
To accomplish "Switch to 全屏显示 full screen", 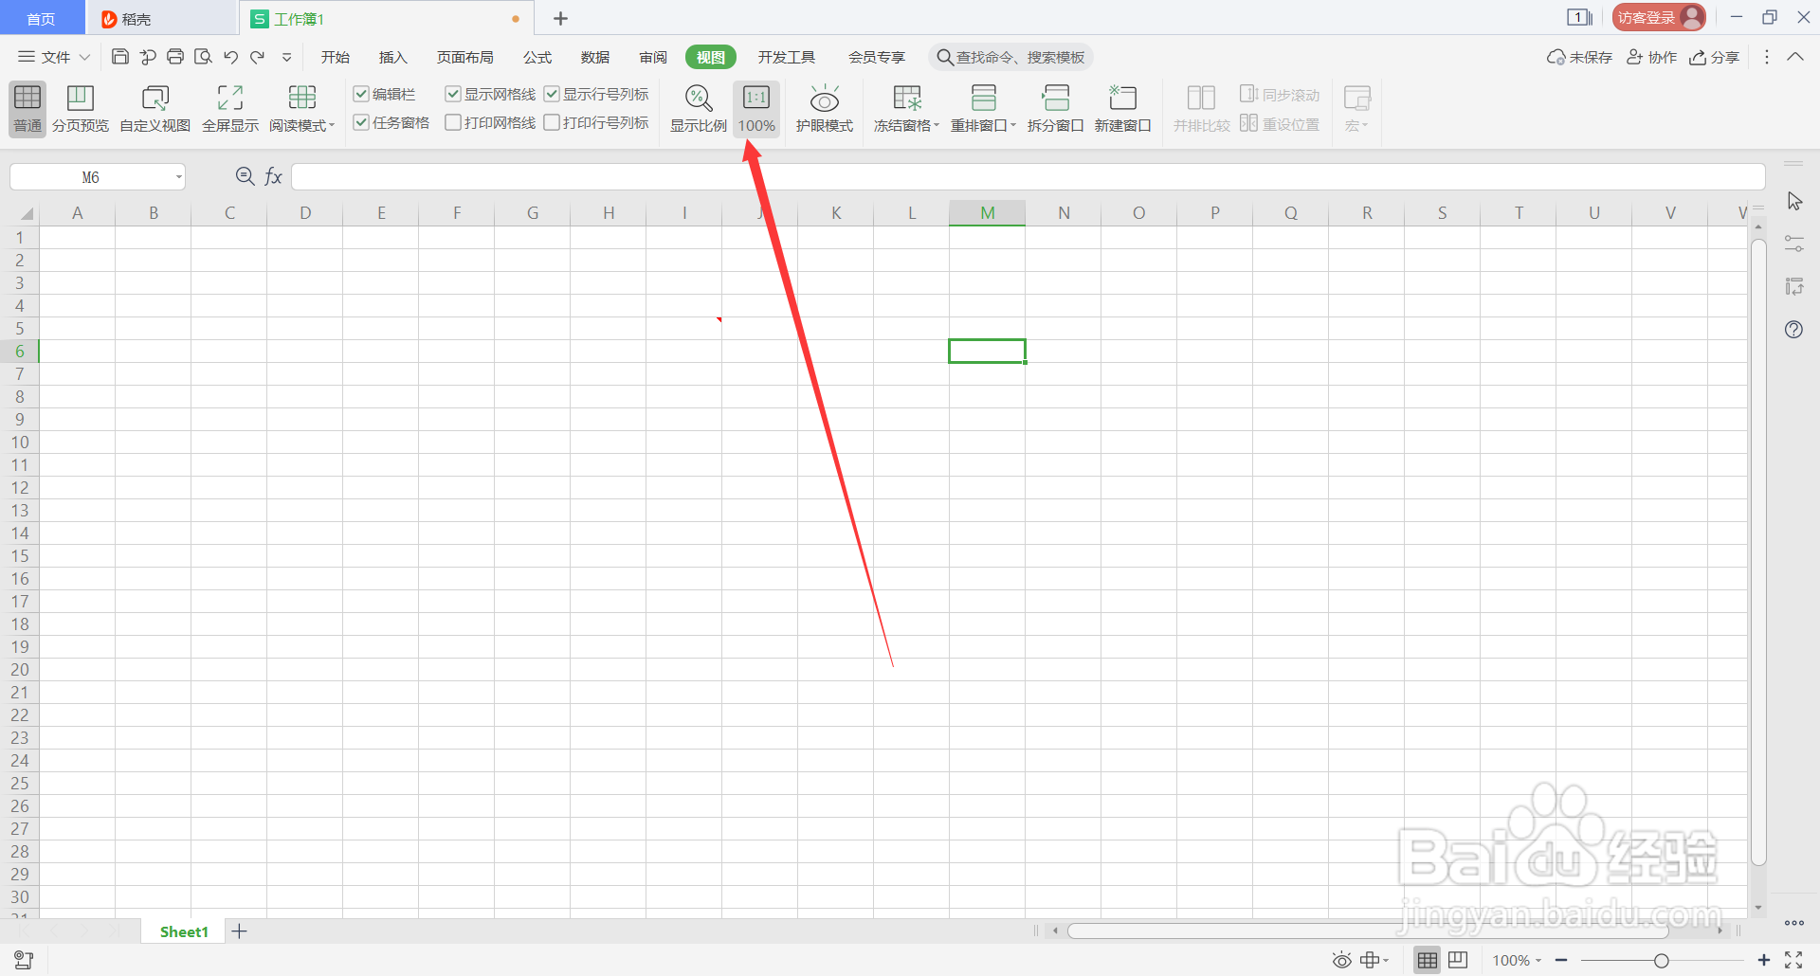I will click(230, 108).
